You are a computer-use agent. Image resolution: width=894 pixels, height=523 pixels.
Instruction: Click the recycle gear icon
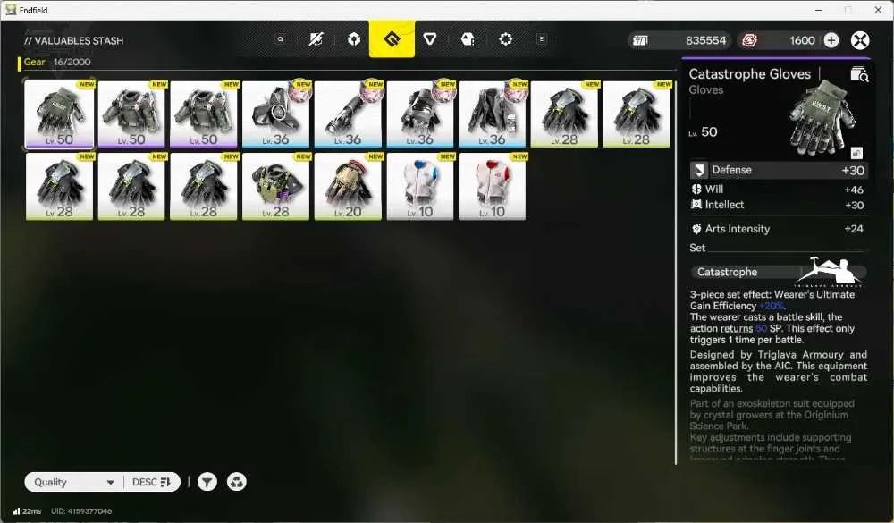tap(237, 482)
